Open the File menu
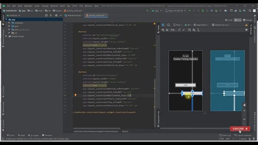Screen dimensions: 258x145 pos(8,6)
